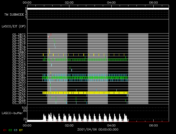Select the OS_2879 row label
The image size is (176, 134).
19,50
